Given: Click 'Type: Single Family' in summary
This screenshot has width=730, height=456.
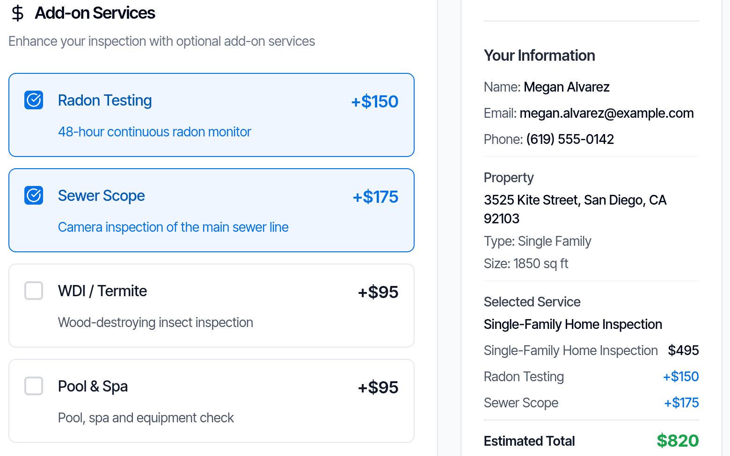Looking at the screenshot, I should click(538, 241).
